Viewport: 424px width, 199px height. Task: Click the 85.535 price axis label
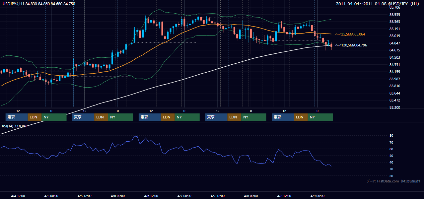[394, 15]
